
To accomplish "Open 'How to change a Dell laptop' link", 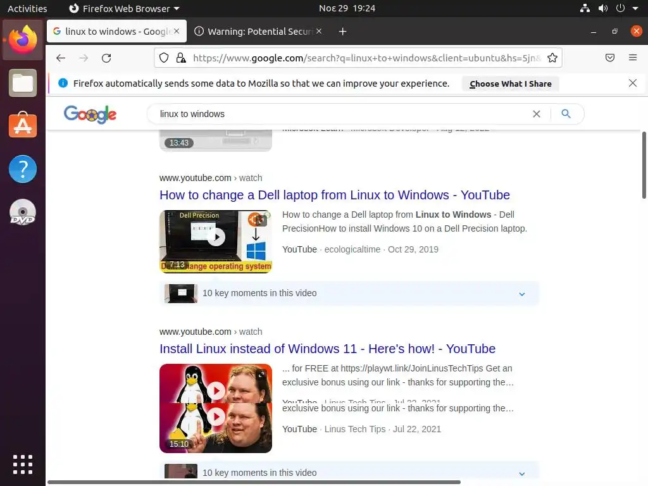I will tap(335, 195).
